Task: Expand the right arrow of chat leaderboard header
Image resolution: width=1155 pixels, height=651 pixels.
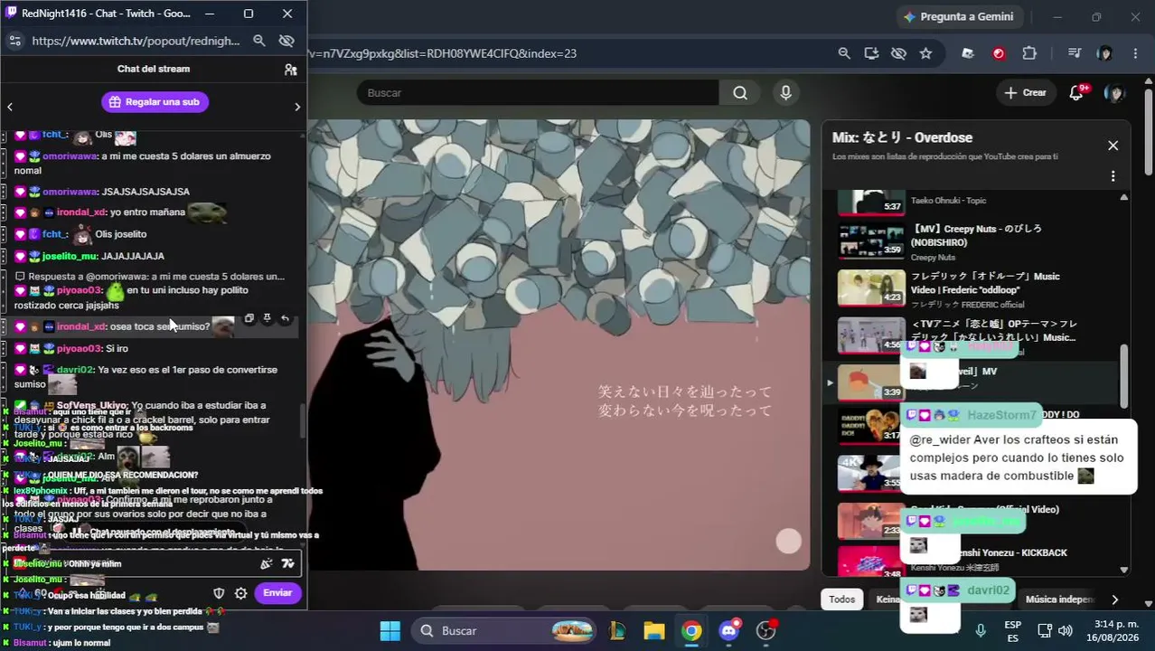Action: pyautogui.click(x=297, y=107)
